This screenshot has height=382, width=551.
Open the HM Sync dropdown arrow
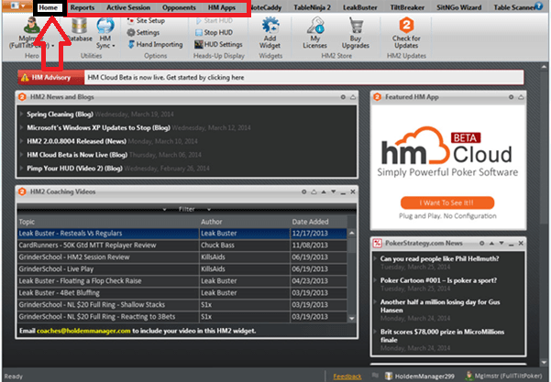[114, 46]
